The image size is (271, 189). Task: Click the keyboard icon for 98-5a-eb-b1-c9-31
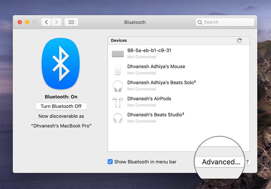118,54
